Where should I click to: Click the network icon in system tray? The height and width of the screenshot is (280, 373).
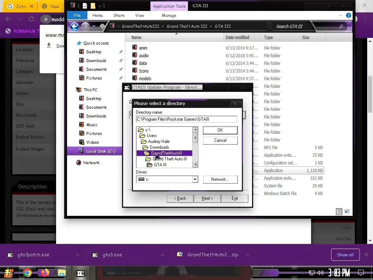(311, 273)
